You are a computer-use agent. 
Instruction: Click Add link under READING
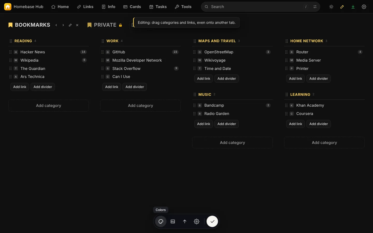tap(20, 87)
